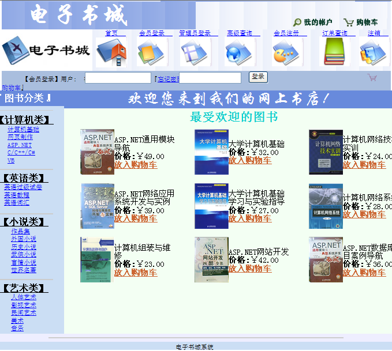392x351 pixels.
Task: Click 计算机网络技术实训 book cover
Action: pyautogui.click(x=326, y=152)
